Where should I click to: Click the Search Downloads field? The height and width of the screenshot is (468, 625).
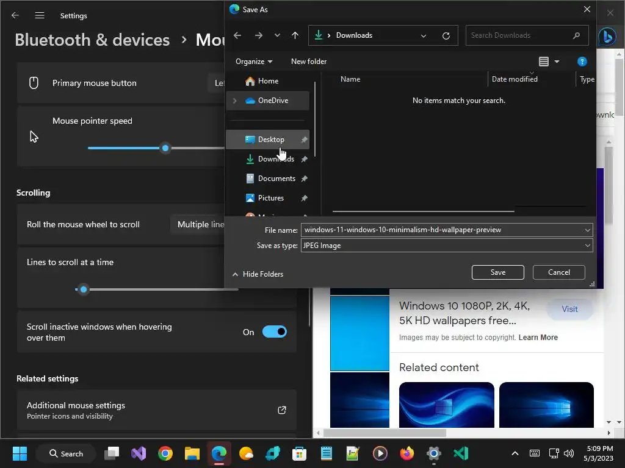pos(527,35)
